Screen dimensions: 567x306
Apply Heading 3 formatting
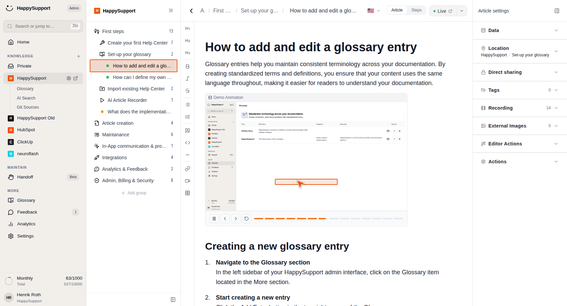point(188,53)
